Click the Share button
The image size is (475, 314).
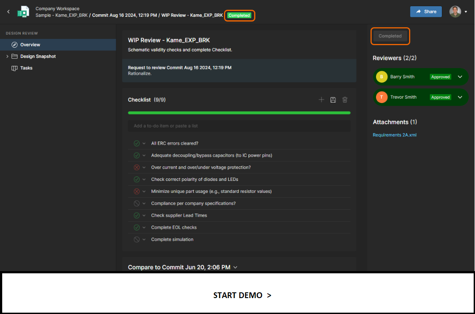click(x=426, y=11)
